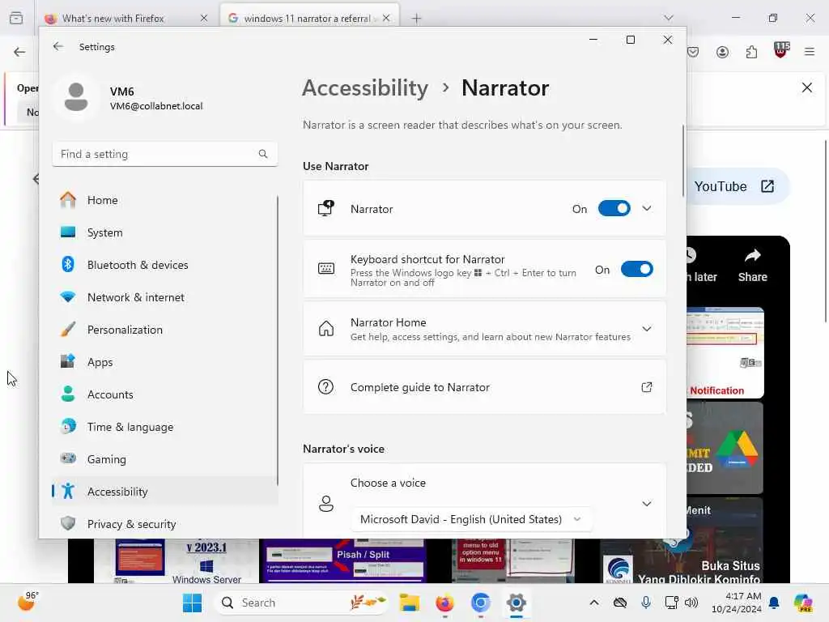Viewport: 829px width, 622px height.
Task: Click the Accounts sidebar icon
Action: tap(68, 394)
